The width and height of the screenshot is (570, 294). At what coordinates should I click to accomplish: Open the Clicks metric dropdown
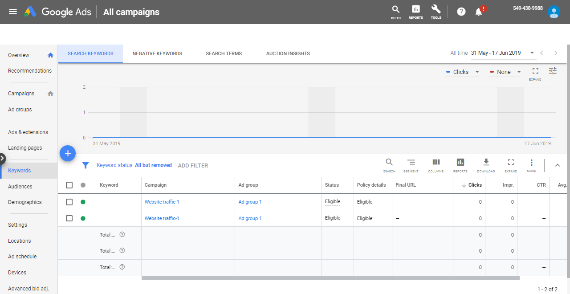point(463,72)
